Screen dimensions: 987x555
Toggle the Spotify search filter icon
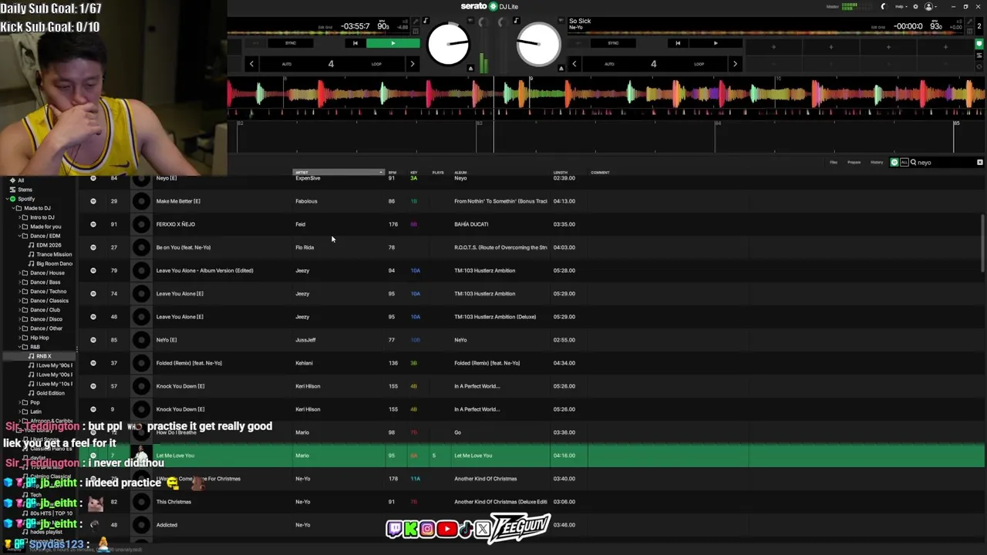pos(894,163)
